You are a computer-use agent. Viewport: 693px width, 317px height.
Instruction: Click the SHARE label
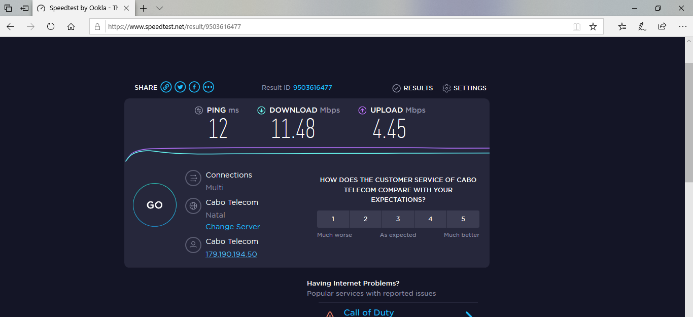point(146,88)
